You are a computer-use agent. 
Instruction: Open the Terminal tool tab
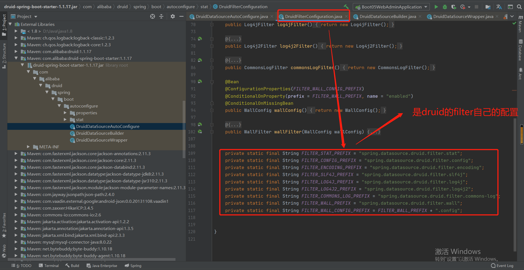point(49,266)
